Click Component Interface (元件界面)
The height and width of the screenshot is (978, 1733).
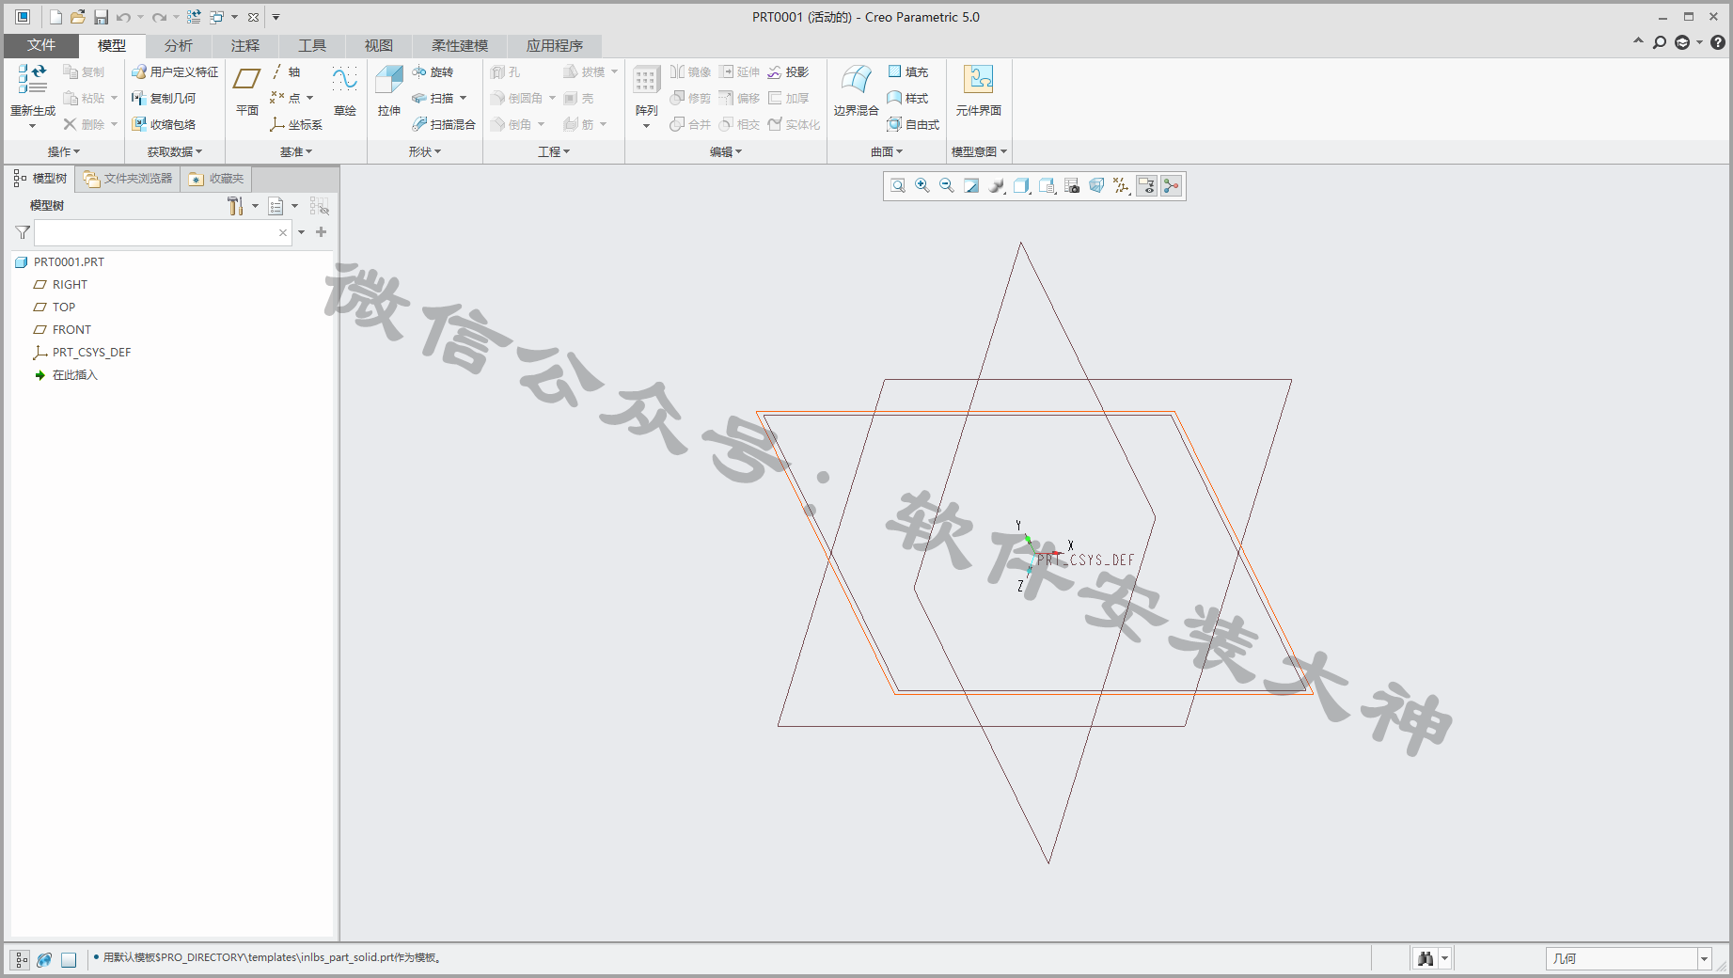click(x=979, y=91)
